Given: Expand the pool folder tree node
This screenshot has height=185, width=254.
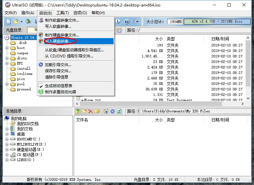Looking at the screenshot, I should (7, 84).
